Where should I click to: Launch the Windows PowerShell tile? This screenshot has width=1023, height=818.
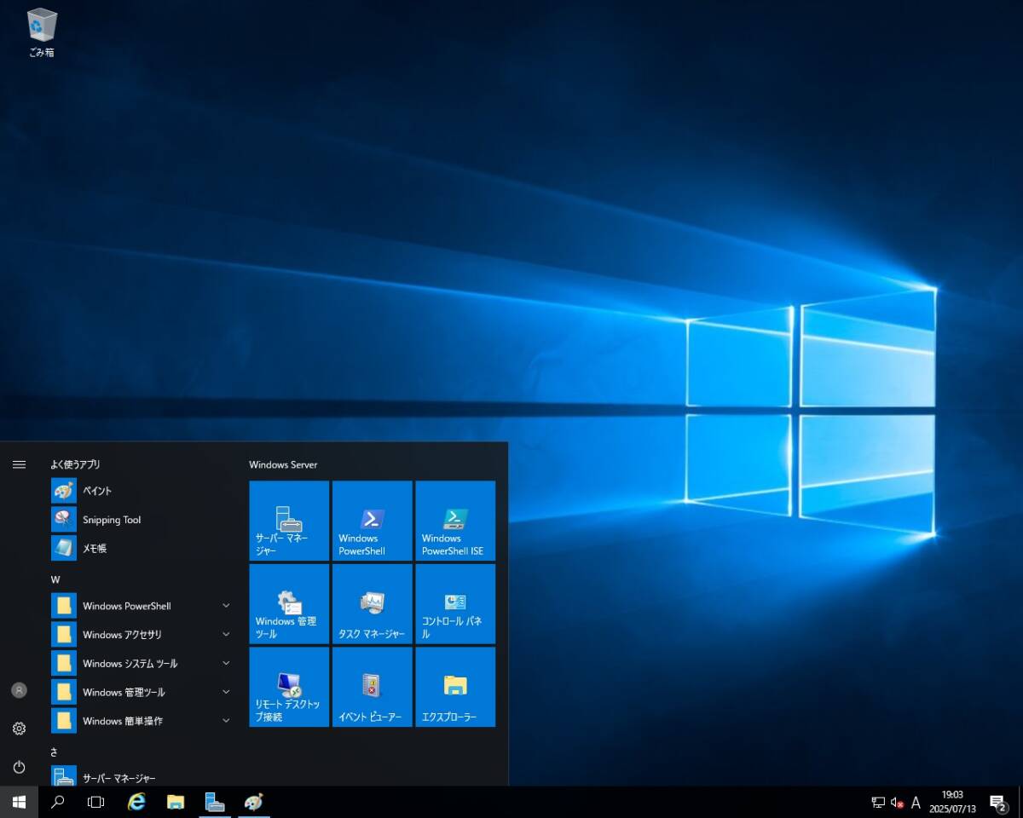[373, 521]
